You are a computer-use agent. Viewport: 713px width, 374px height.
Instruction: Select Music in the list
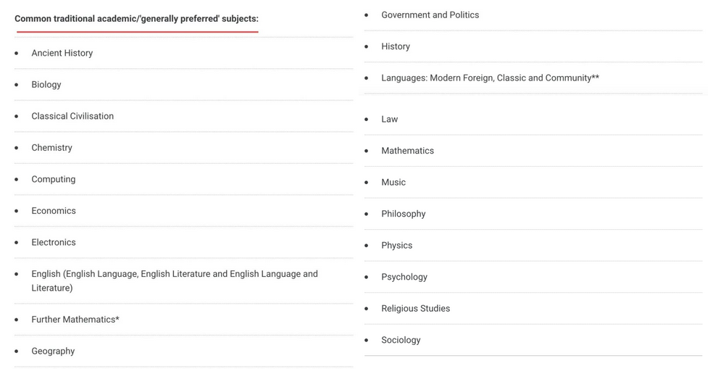[393, 182]
